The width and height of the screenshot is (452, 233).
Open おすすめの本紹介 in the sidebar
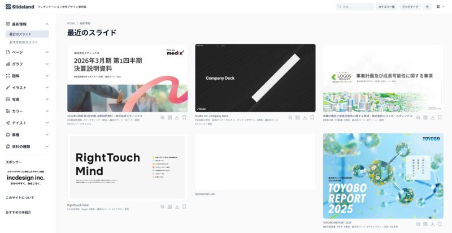coord(19,213)
